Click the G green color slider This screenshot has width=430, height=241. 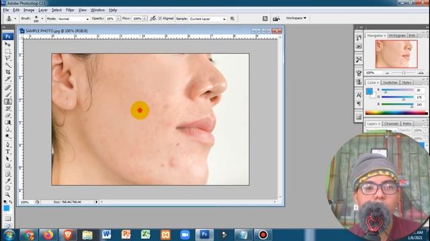[397, 98]
